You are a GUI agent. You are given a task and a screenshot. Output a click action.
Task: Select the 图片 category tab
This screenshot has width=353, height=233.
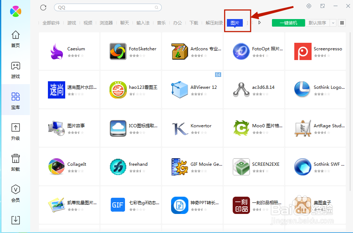click(235, 23)
